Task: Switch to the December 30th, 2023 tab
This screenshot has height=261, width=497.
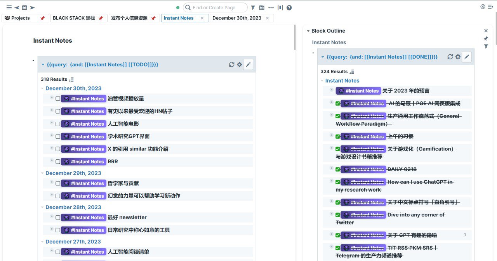Action: click(236, 18)
